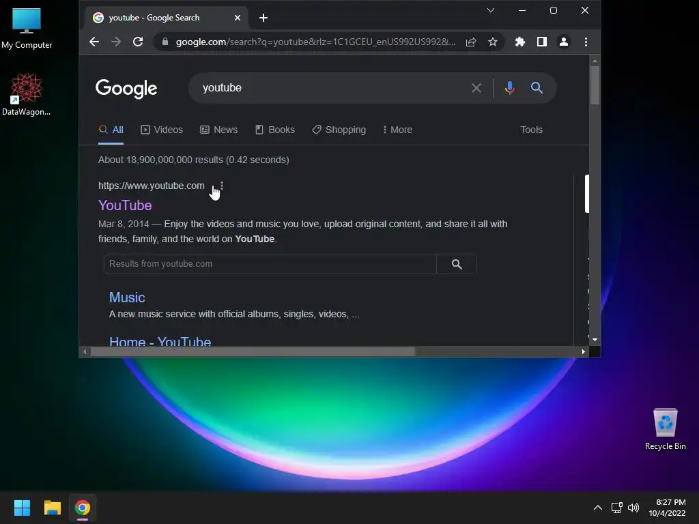
Task: Open the Chrome three-dot menu
Action: pos(586,42)
